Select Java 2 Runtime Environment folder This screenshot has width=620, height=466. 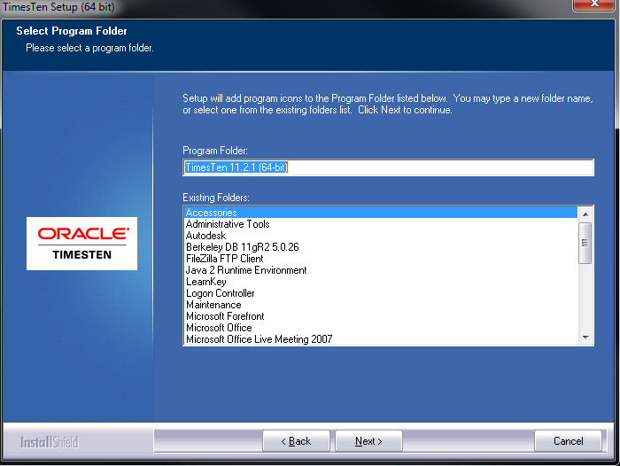381,270
